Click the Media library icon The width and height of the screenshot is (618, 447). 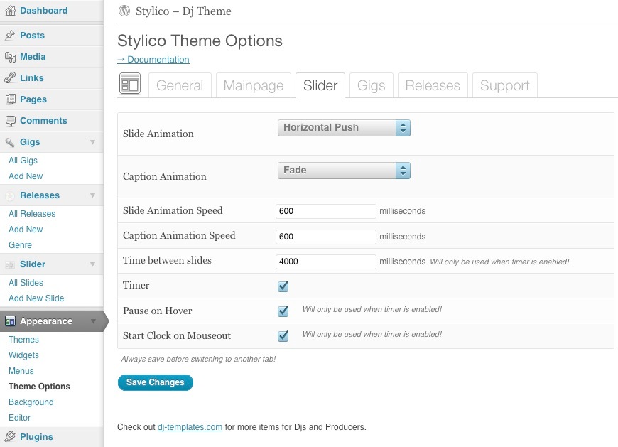[10, 57]
